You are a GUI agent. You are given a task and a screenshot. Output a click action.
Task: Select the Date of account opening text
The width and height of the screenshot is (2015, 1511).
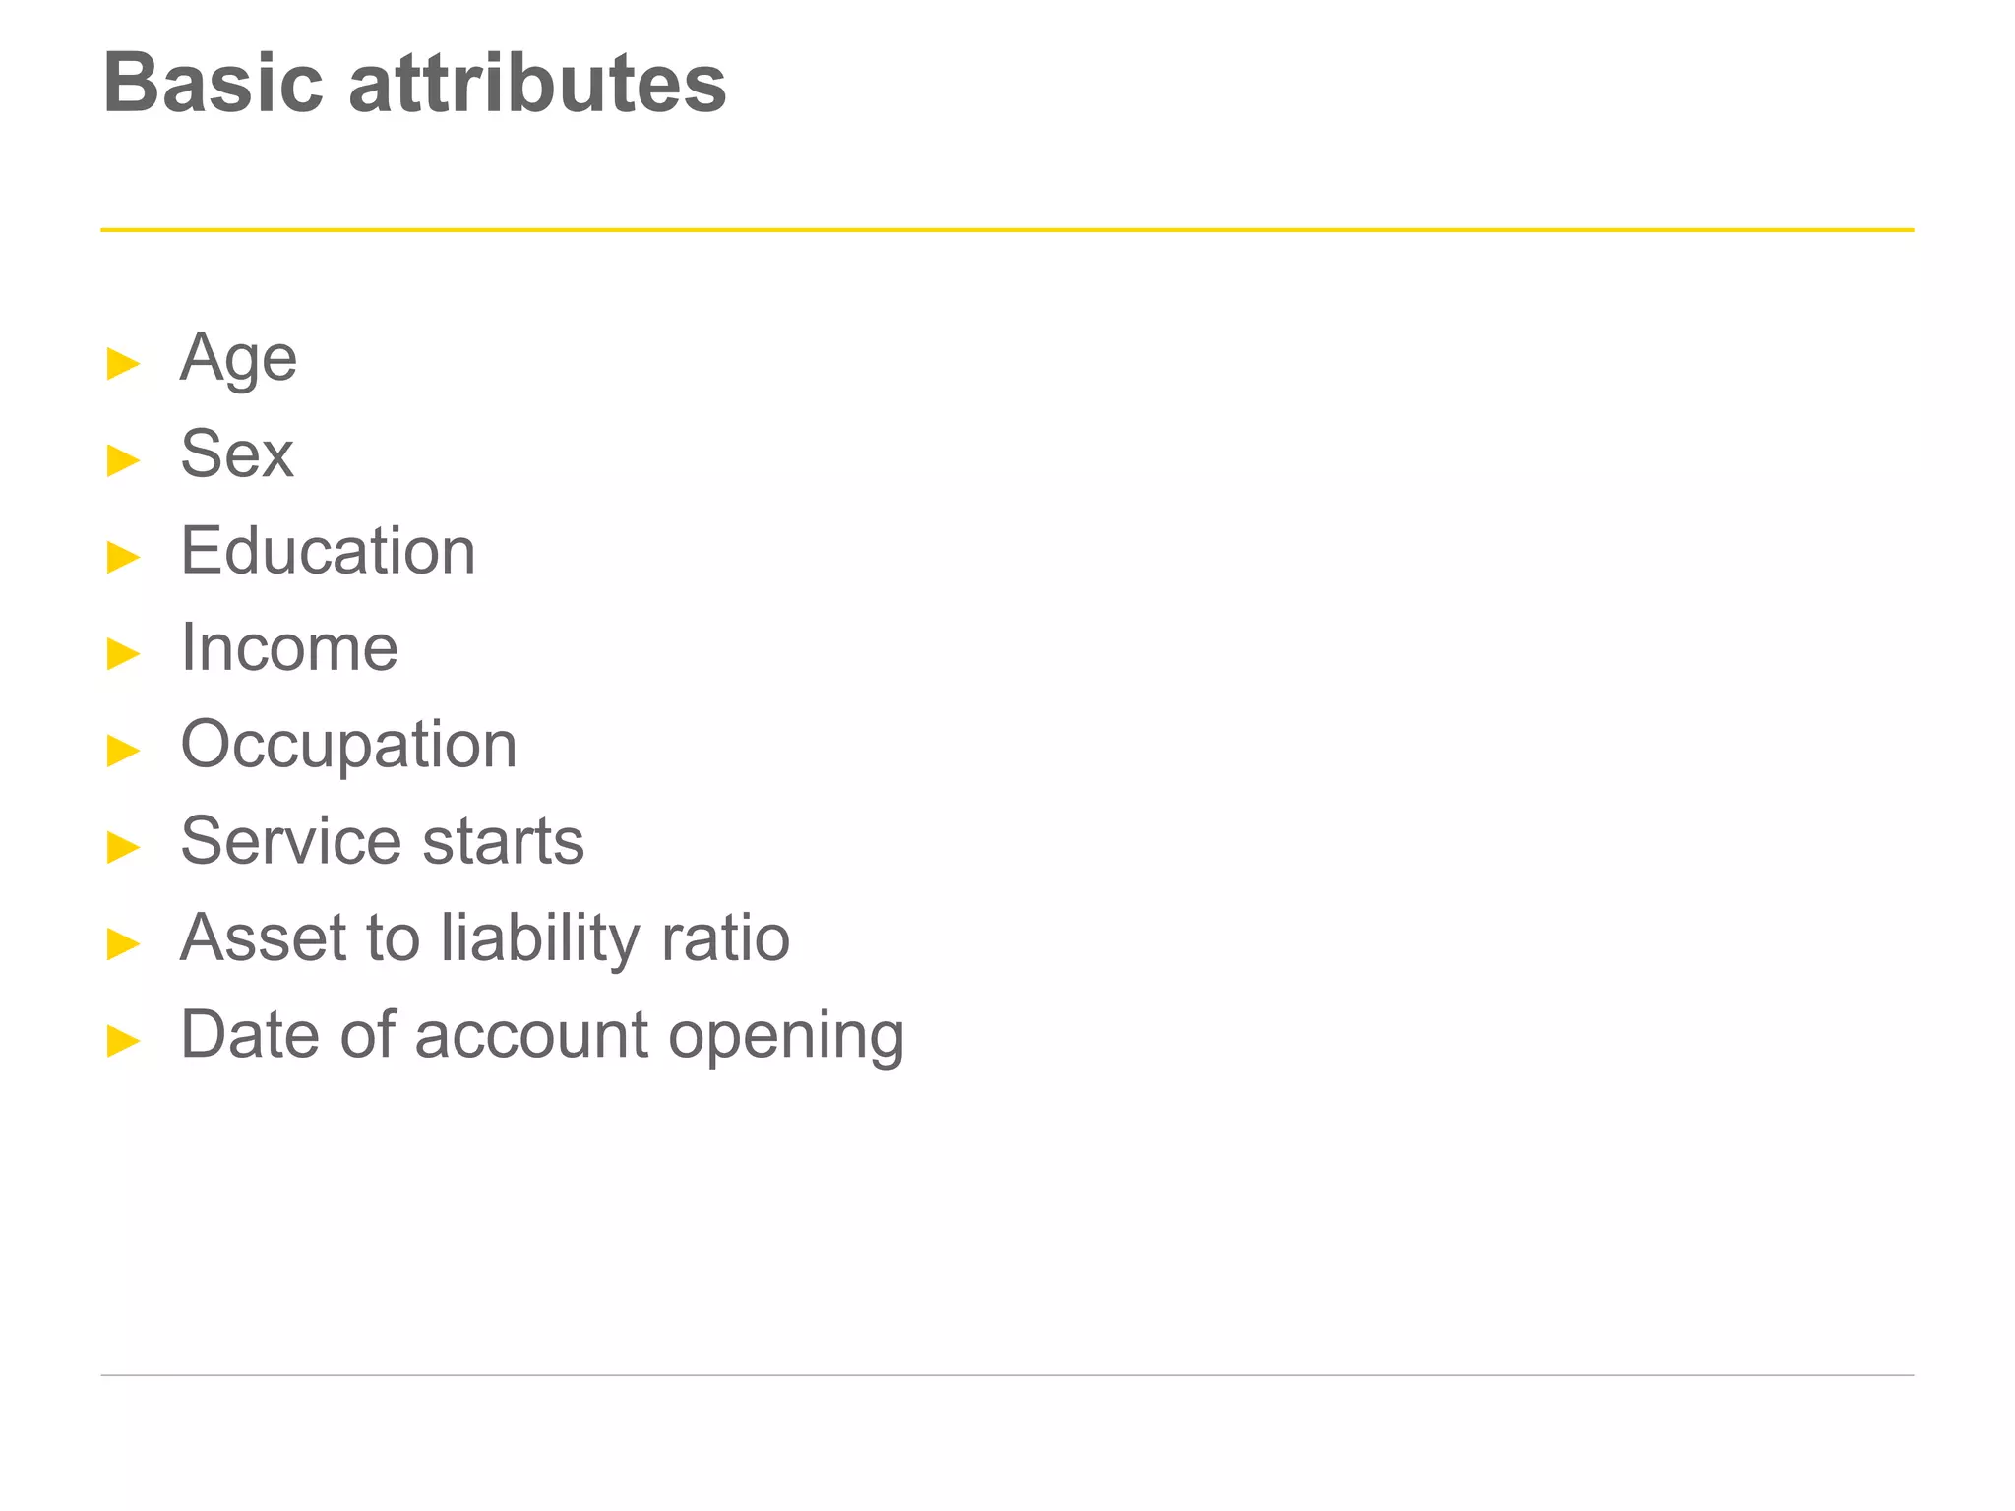[542, 1037]
